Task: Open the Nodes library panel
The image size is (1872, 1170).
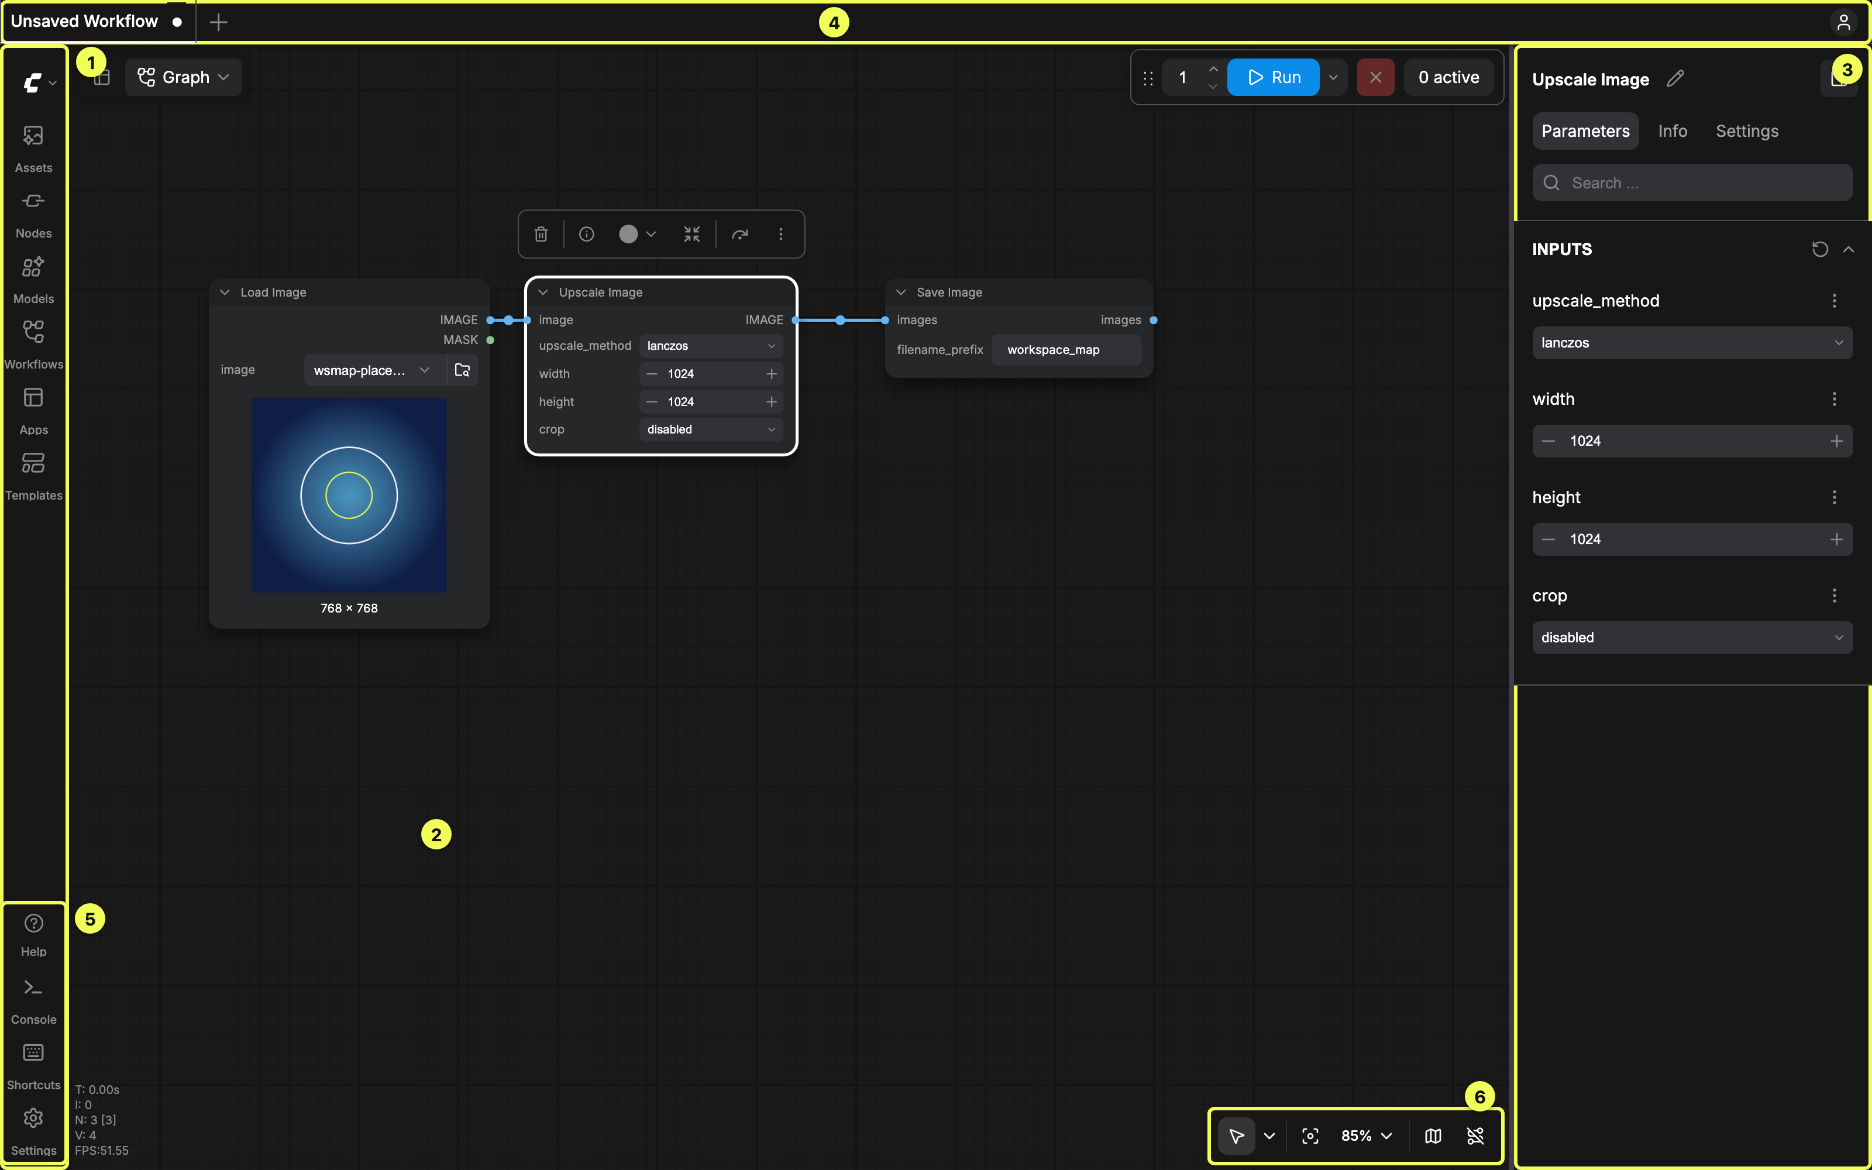Action: point(33,214)
